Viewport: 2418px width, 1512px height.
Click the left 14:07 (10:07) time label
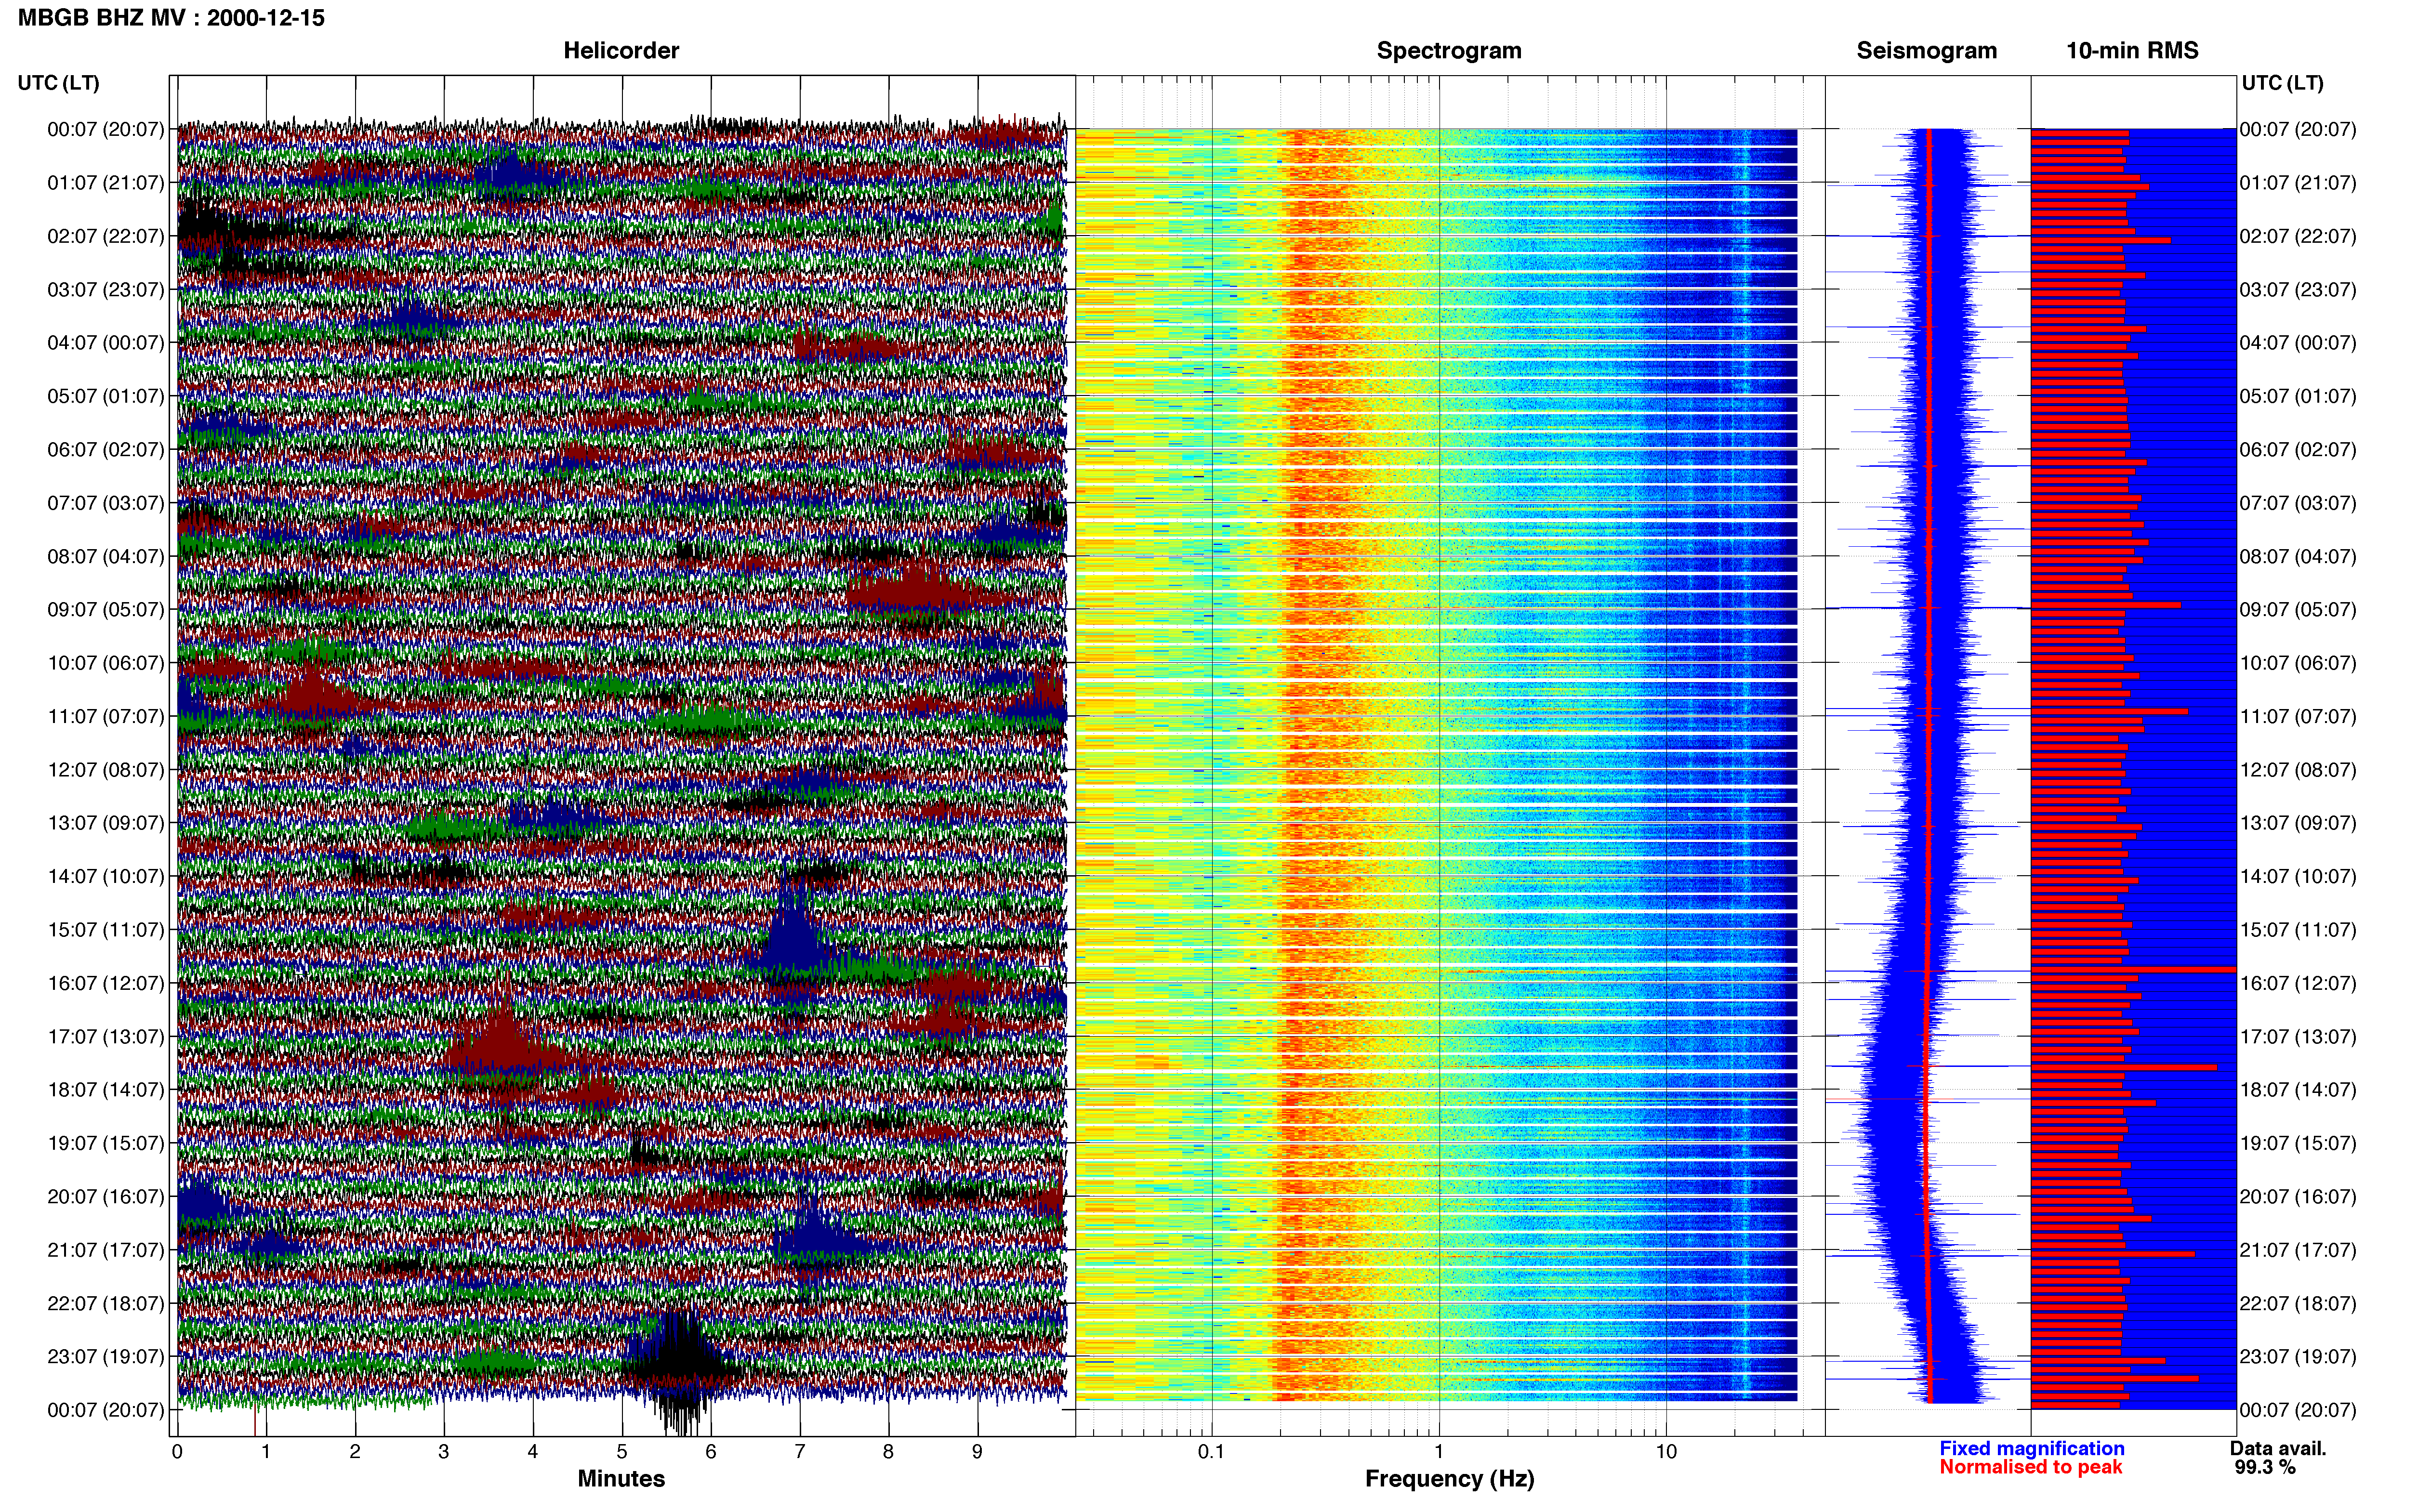pyautogui.click(x=106, y=876)
